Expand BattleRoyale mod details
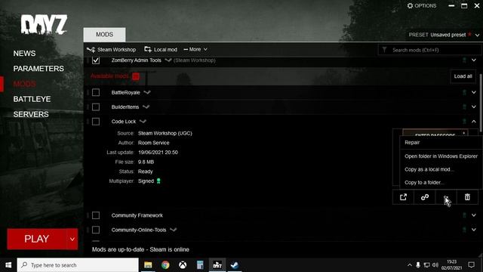 click(474, 92)
